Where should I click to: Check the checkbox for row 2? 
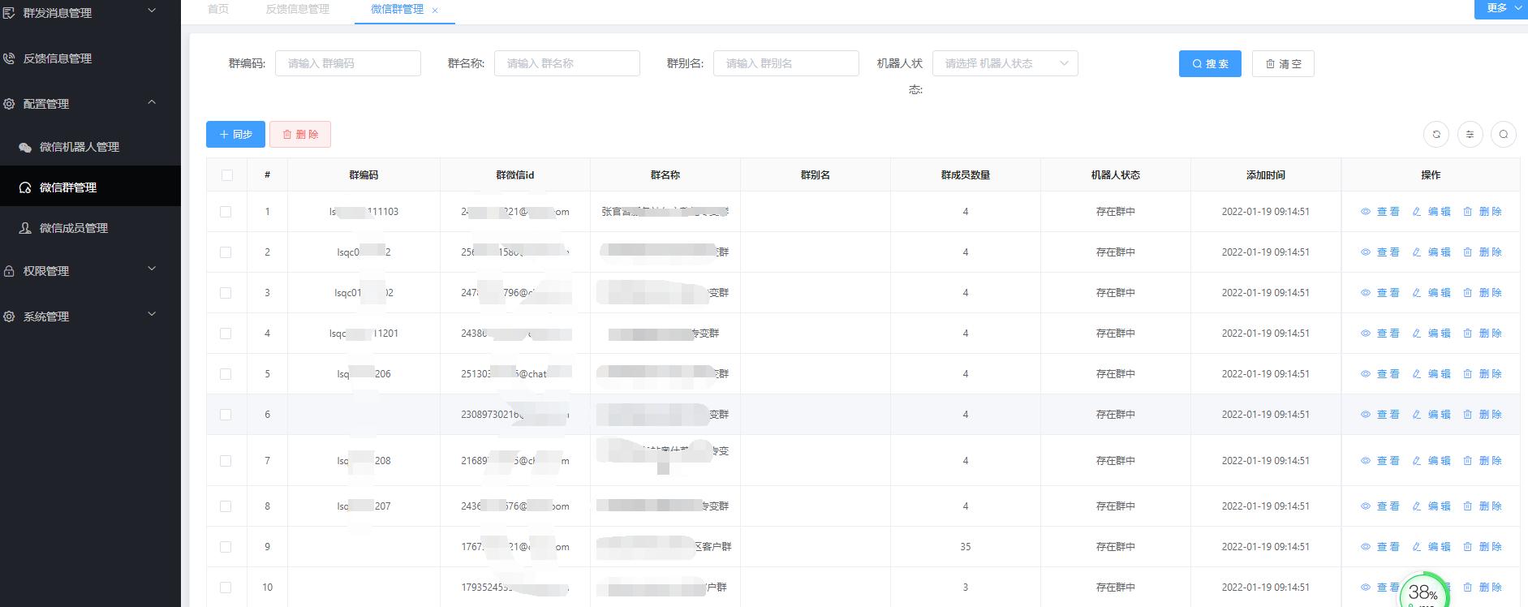click(x=226, y=252)
